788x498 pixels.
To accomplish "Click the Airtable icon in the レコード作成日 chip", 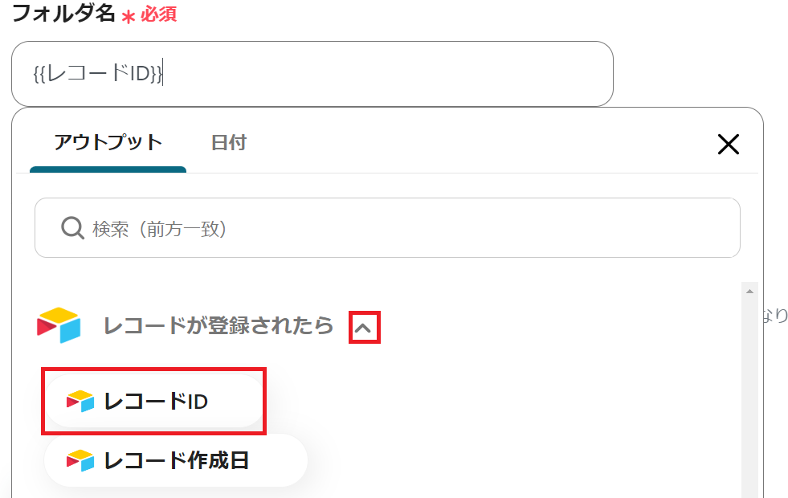I will pyautogui.click(x=80, y=460).
